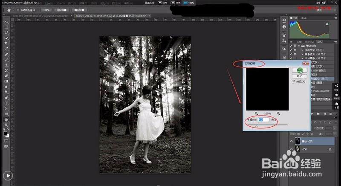
Task: Select the Quick Selection tool
Action: pos(6,38)
